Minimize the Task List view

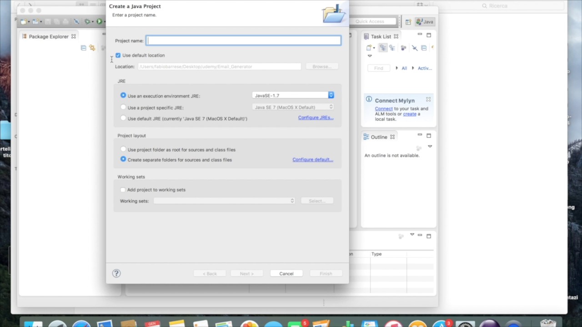pos(420,35)
